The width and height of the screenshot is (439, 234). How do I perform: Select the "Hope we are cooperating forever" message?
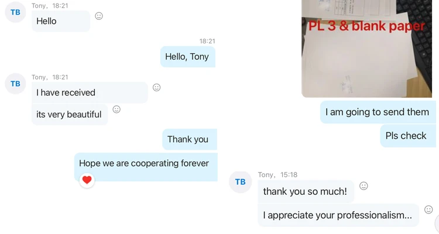click(x=145, y=163)
